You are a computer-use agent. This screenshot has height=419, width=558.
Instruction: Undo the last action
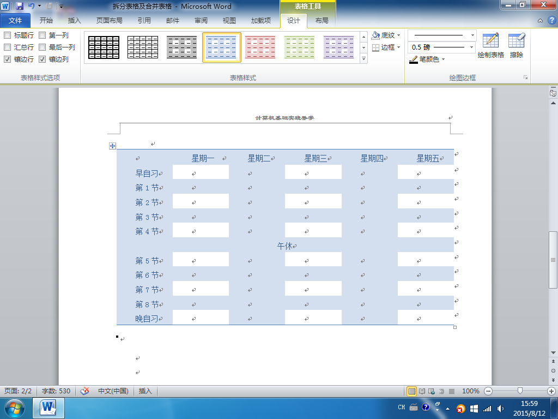[x=31, y=6]
